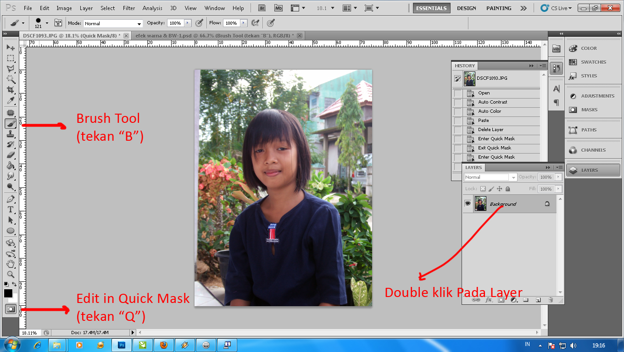
Task: Toggle Lock transparent pixels in Layers panel
Action: point(483,188)
